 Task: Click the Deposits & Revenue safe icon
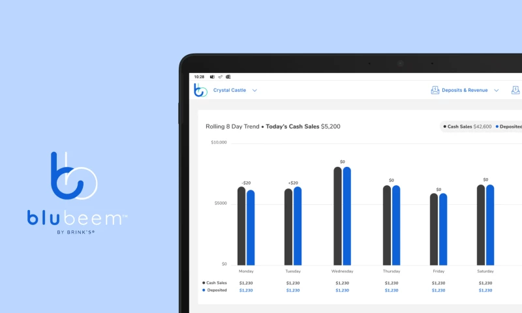coord(435,90)
